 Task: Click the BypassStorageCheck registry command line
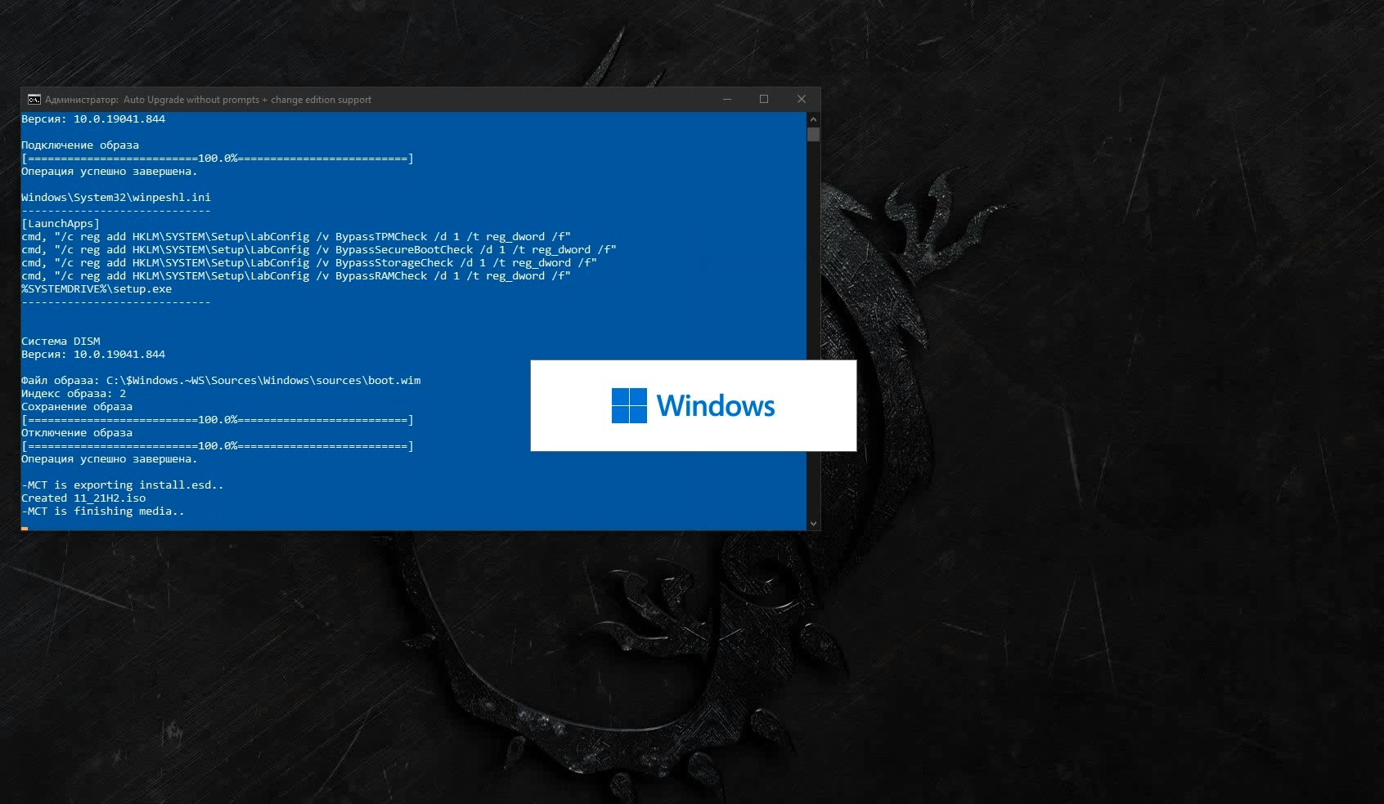pyautogui.click(x=309, y=263)
